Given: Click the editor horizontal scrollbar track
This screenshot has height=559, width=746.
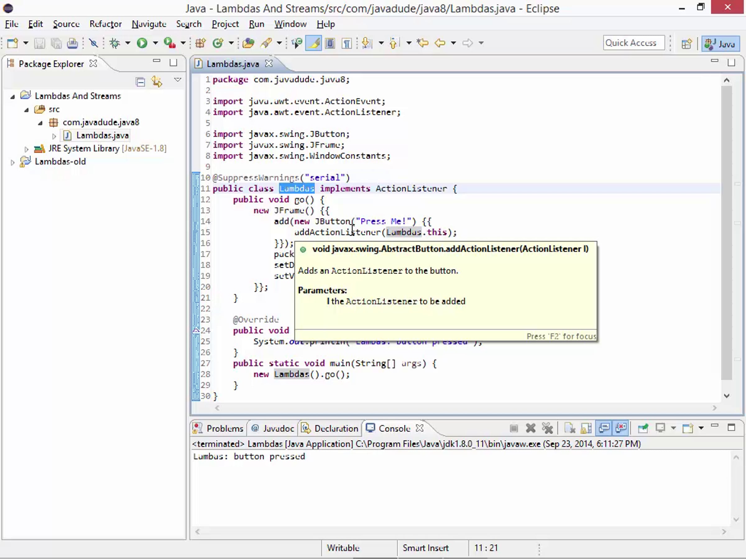Looking at the screenshot, I should [466, 408].
